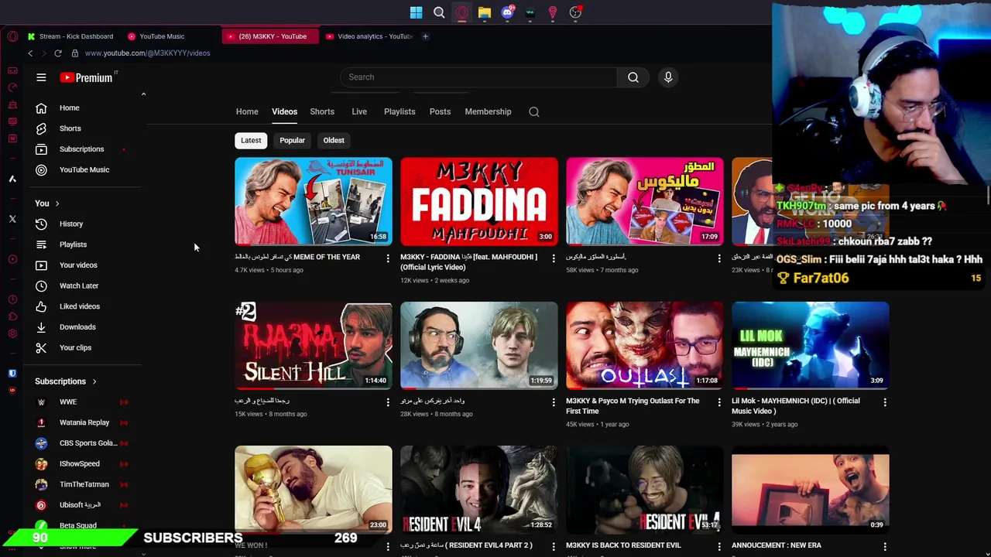
Task: Open Ubisoft subscription channel
Action: (80, 505)
